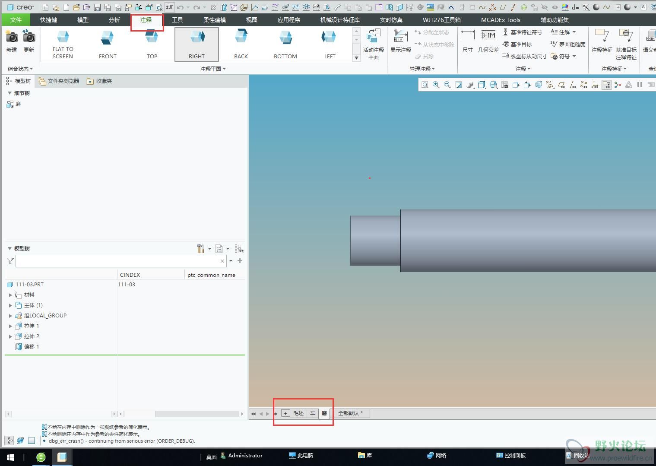Click the Windows Start button

pyautogui.click(x=10, y=457)
